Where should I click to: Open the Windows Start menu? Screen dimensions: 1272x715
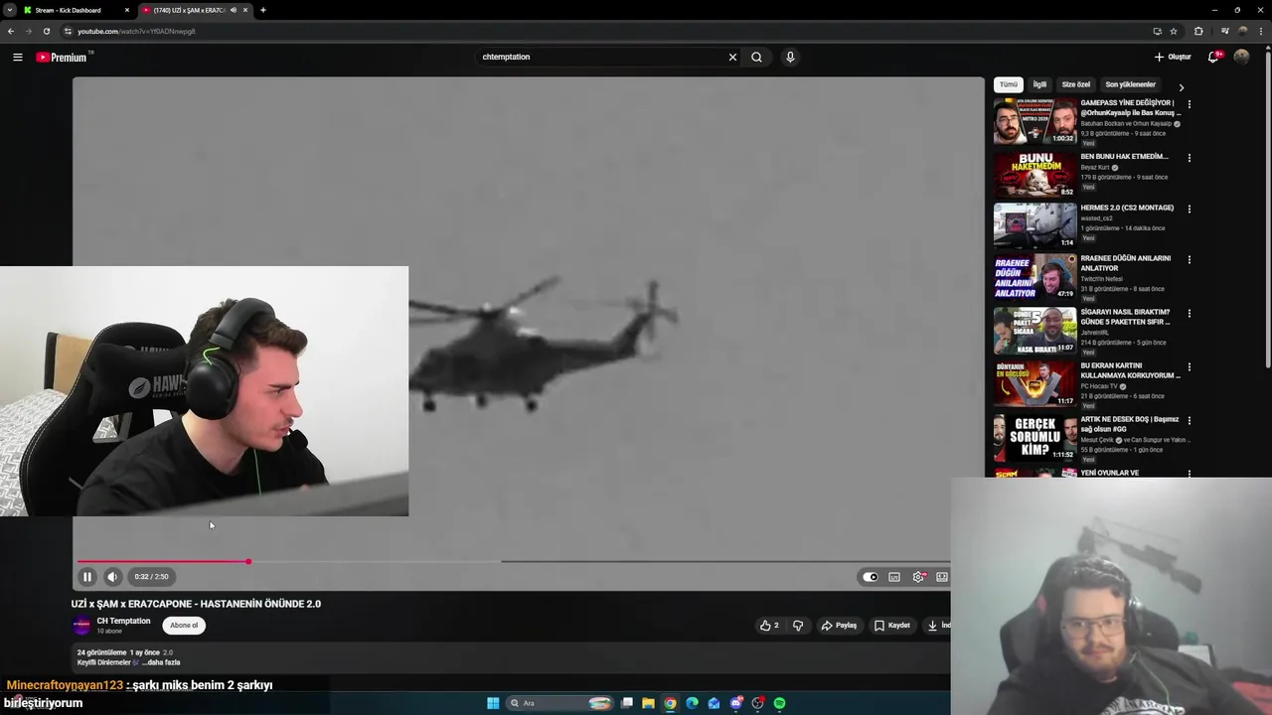coord(493,703)
